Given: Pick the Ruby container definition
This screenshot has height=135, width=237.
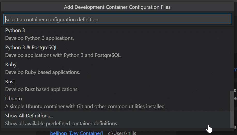Looking at the screenshot, I should tap(116, 69).
